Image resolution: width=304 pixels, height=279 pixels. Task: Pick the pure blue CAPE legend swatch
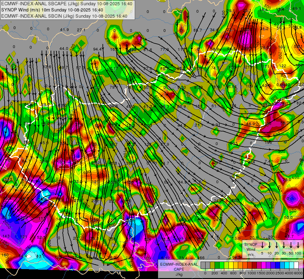[277, 265]
